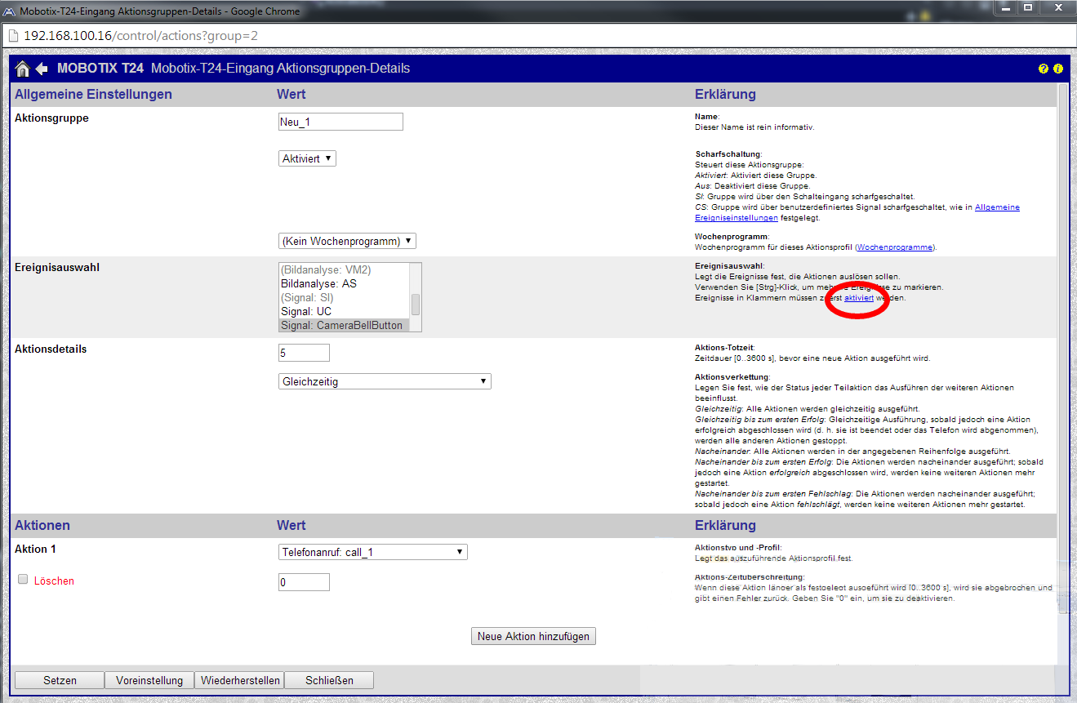Click the Schließen button
The height and width of the screenshot is (703, 1077).
point(329,680)
